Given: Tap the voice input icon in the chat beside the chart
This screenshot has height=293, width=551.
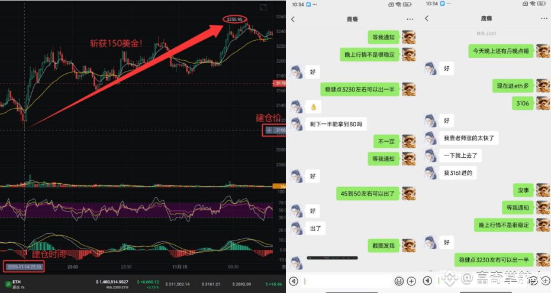Looking at the screenshot, I should tap(294, 281).
